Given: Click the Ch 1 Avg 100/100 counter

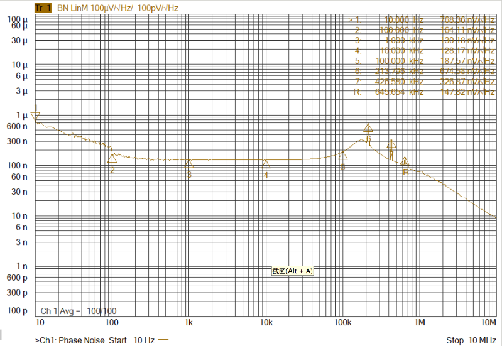Looking at the screenshot, I should coord(79,311).
